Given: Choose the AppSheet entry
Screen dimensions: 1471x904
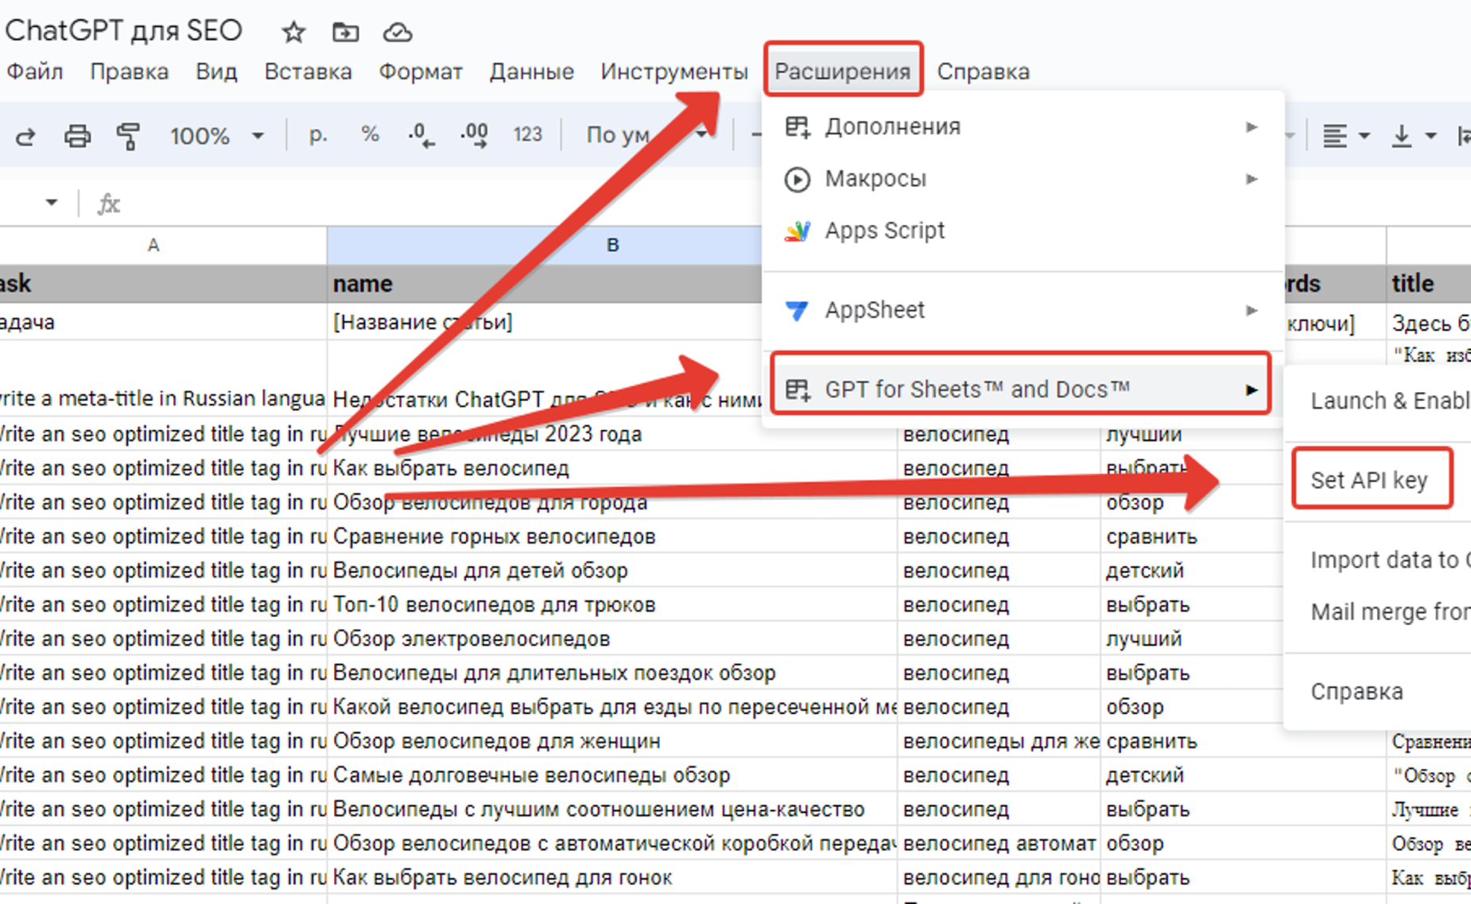Looking at the screenshot, I should pos(1023,310).
